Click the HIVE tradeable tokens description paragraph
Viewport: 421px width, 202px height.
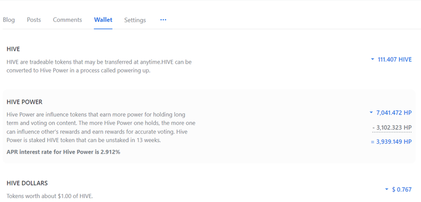99,67
